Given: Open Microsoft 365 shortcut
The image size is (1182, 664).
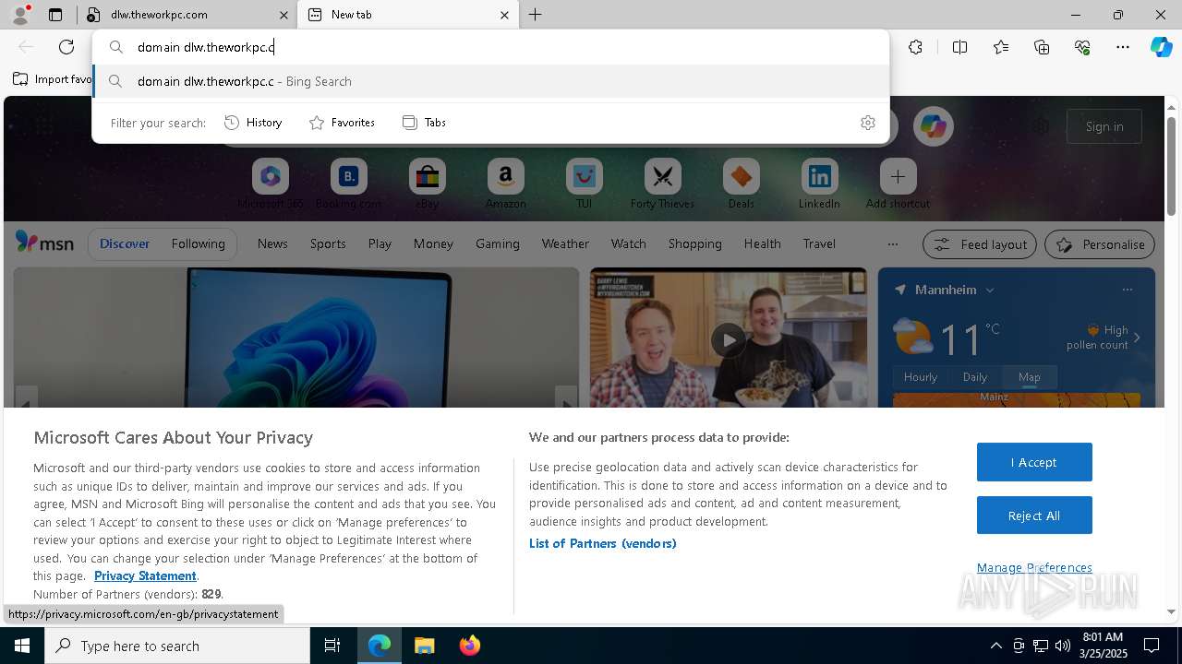Looking at the screenshot, I should tap(270, 184).
